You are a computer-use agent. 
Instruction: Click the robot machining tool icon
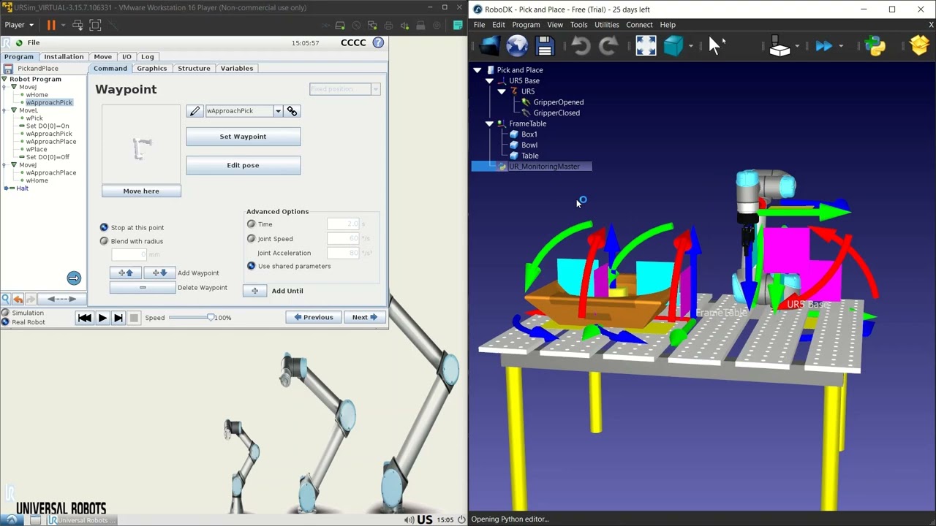click(780, 46)
